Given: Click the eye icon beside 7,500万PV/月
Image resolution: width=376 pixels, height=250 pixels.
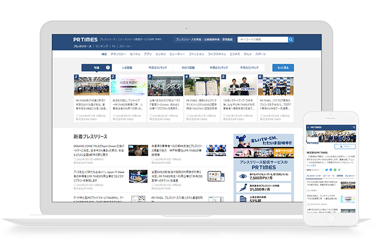Looking at the screenshot, I should (243, 176).
